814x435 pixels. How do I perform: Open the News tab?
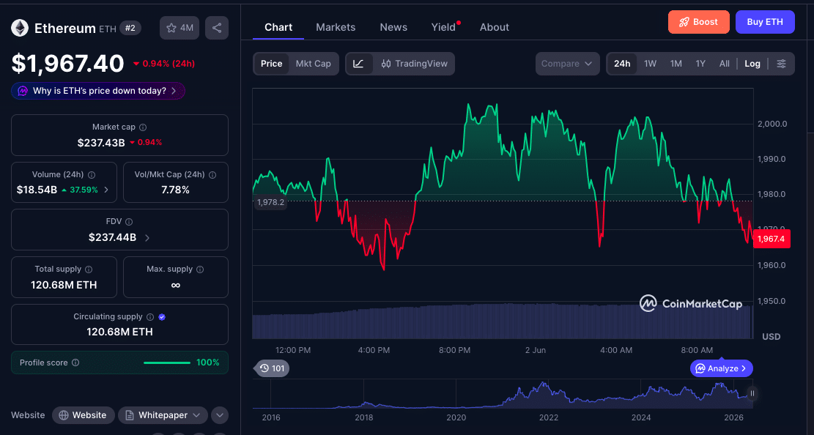pyautogui.click(x=393, y=27)
